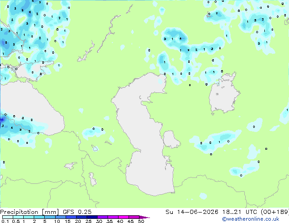Click the 1–2 mm legend color swatch
This screenshot has width=289, height=223.
[29, 217]
